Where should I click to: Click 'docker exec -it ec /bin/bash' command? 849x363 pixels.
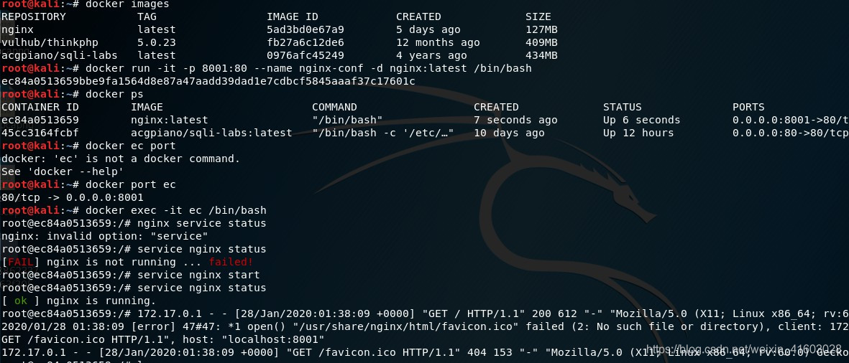click(176, 211)
